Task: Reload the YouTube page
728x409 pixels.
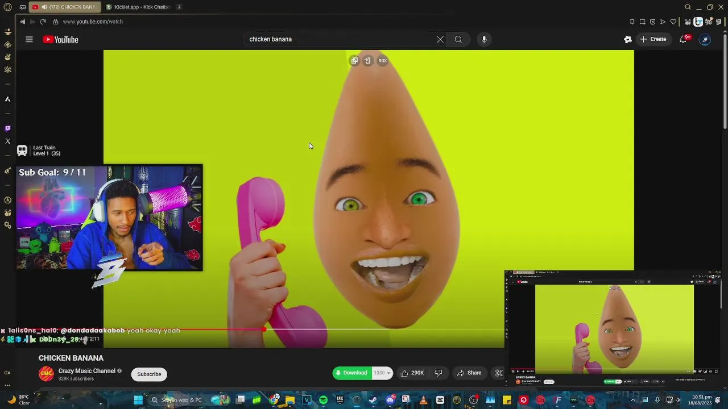Action: (x=43, y=22)
